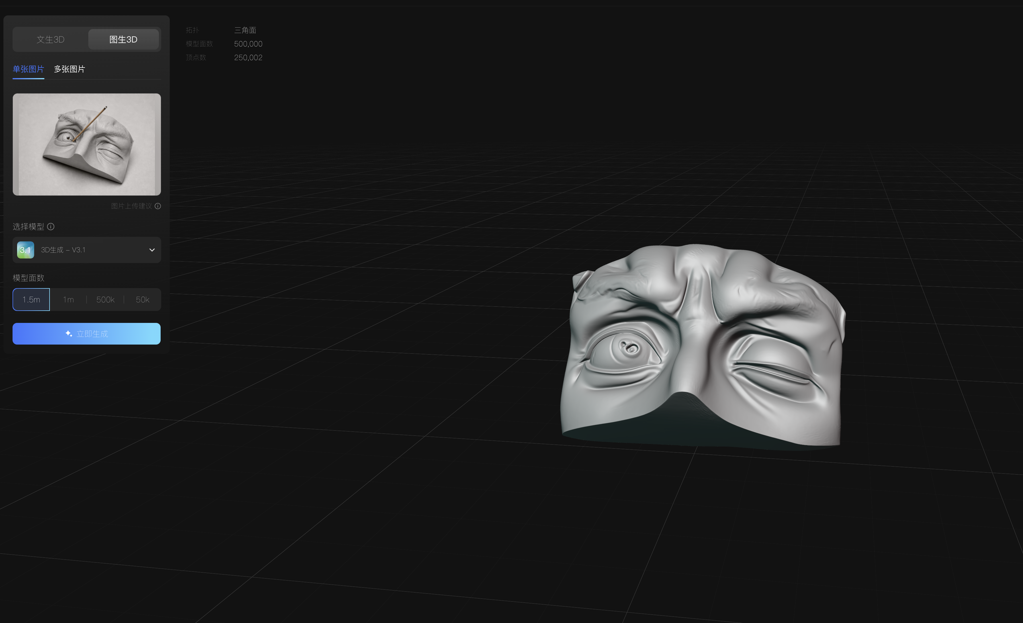Click the 顶点数 label
This screenshot has height=623, width=1023.
coord(196,57)
